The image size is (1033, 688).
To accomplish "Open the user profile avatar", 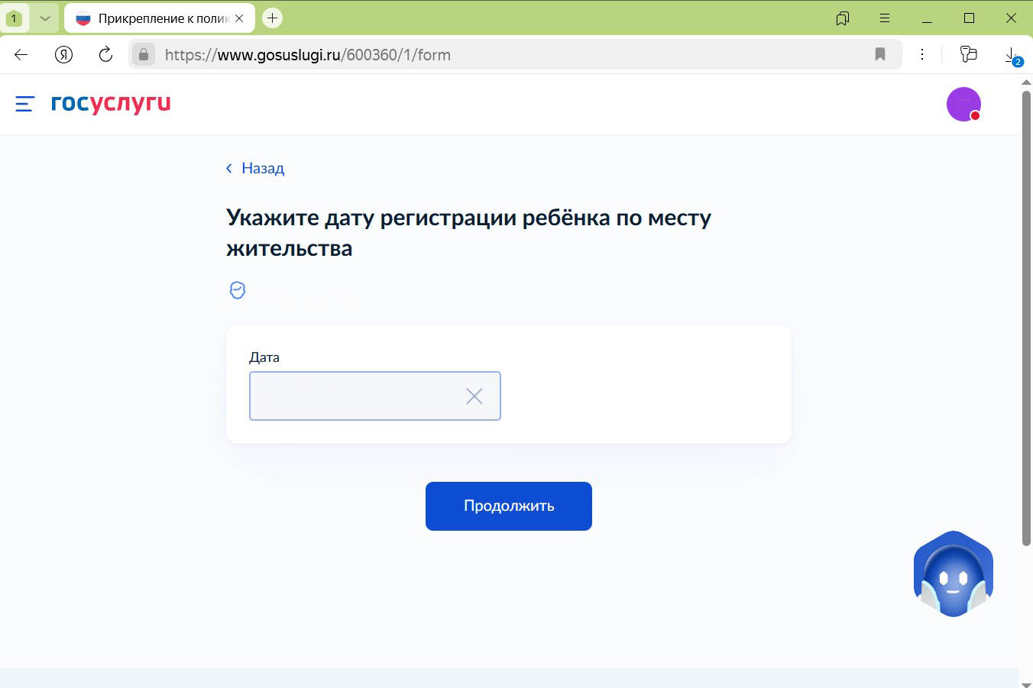I will coord(963,104).
